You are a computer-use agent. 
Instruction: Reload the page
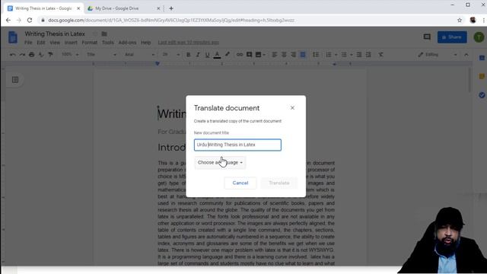[x=30, y=21]
